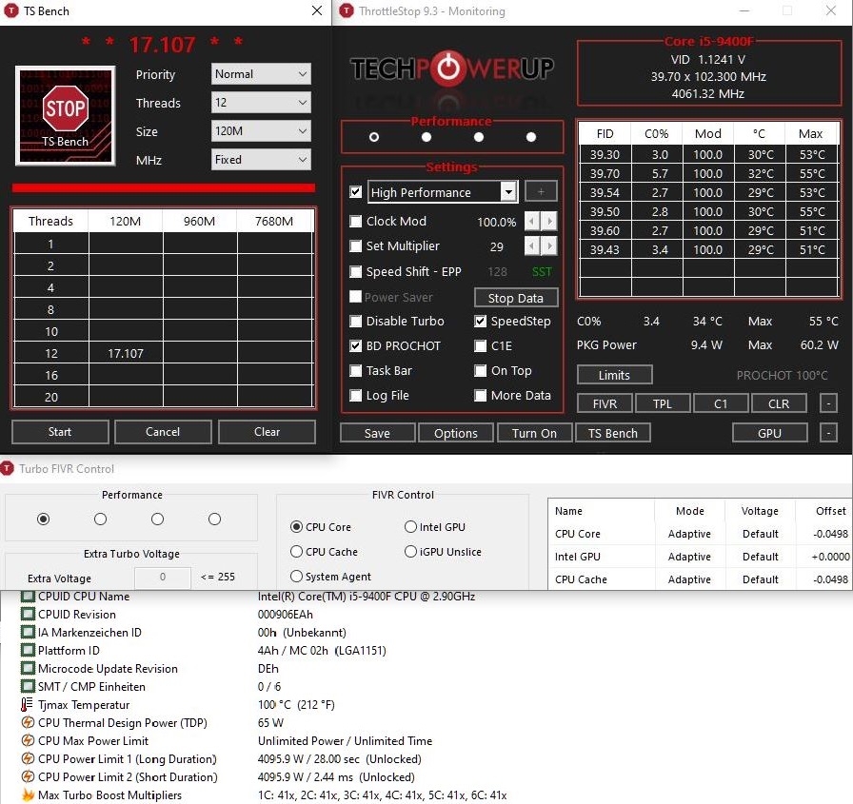Image resolution: width=853 pixels, height=804 pixels.
Task: Select the fourth ThrottleStop Performance profile
Action: pyautogui.click(x=531, y=137)
